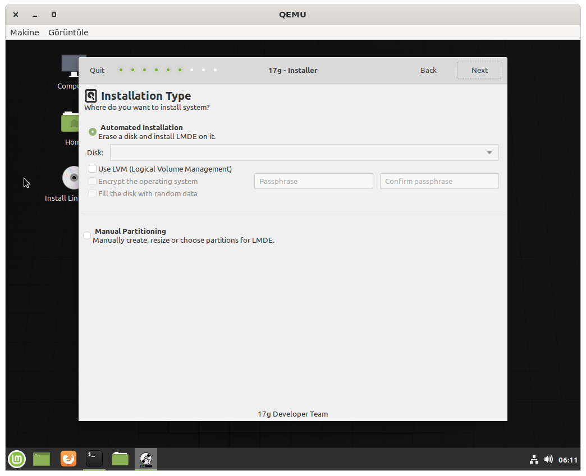This screenshot has width=586, height=476.
Task: Click the clock showing 06:11
Action: tap(568, 460)
